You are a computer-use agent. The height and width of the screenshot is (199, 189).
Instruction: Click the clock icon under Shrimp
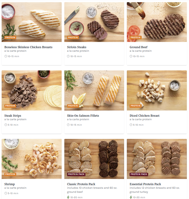click(x=6, y=193)
